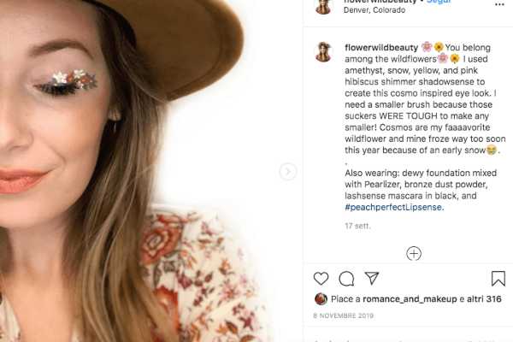
Task: Open flowerwildbeauty avatar in the post header
Action: (323, 6)
